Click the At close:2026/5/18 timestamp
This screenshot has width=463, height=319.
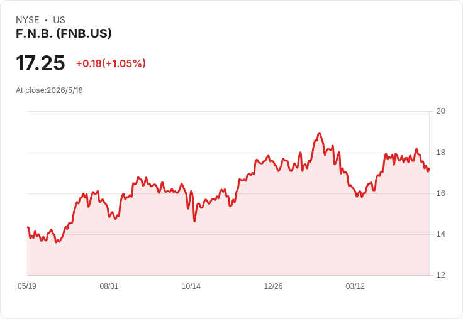tap(49, 90)
